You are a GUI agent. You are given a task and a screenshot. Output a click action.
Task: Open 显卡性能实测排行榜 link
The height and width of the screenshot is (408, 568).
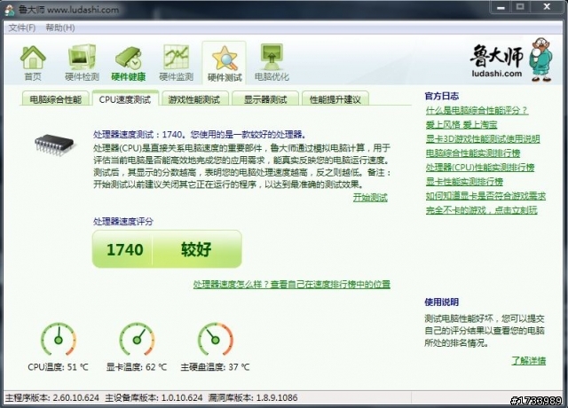[x=464, y=181]
